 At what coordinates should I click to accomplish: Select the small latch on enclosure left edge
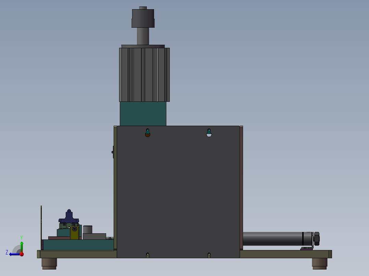tap(113, 152)
